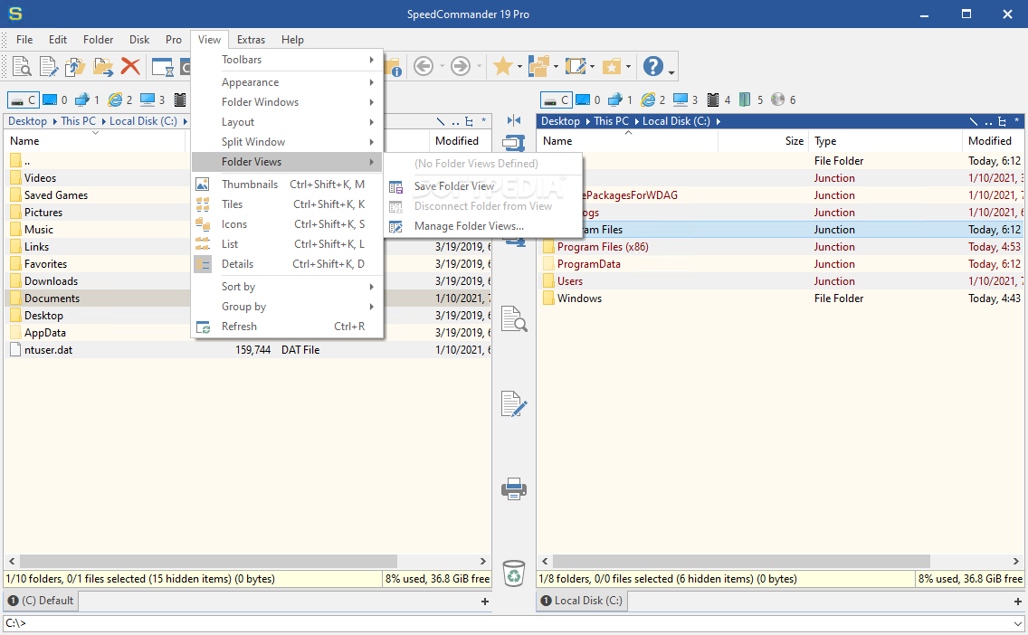Choose List view mode
Image resolution: width=1028 pixels, height=635 pixels.
coord(287,243)
